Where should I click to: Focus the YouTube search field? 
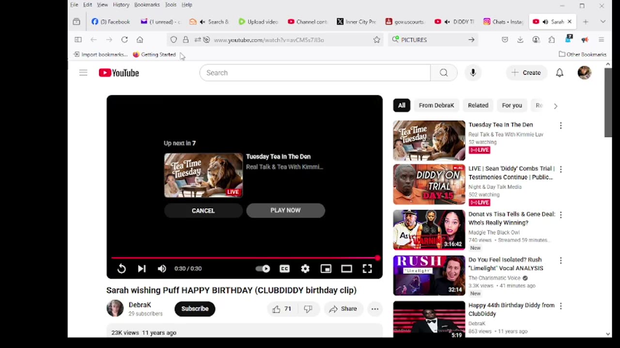click(x=315, y=72)
